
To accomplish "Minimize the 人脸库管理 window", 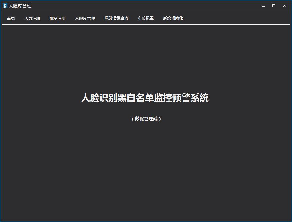I will pos(263,6).
